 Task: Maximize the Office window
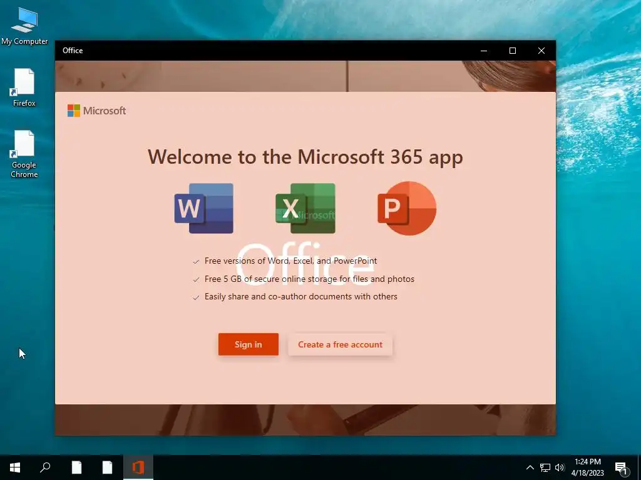(x=513, y=51)
